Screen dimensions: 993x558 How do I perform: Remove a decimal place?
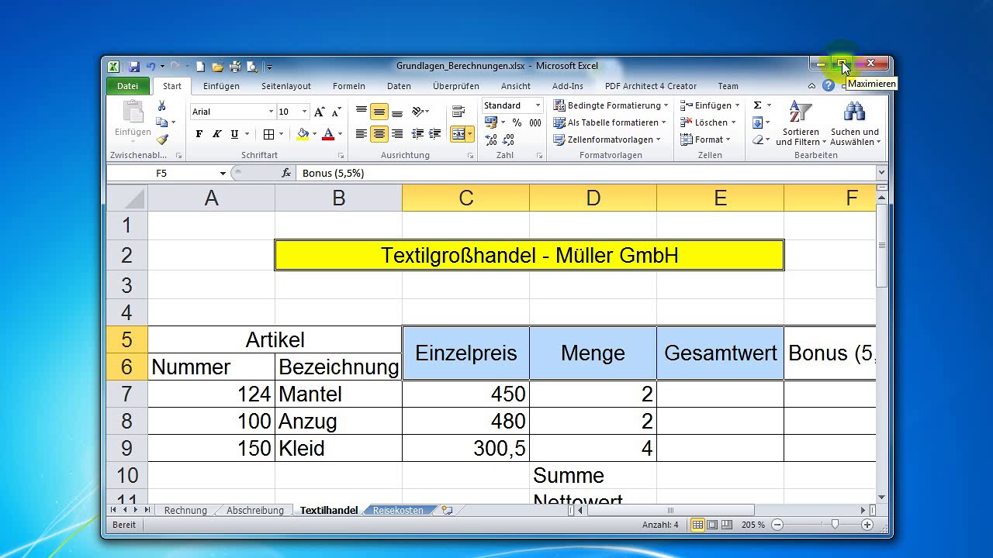click(508, 139)
